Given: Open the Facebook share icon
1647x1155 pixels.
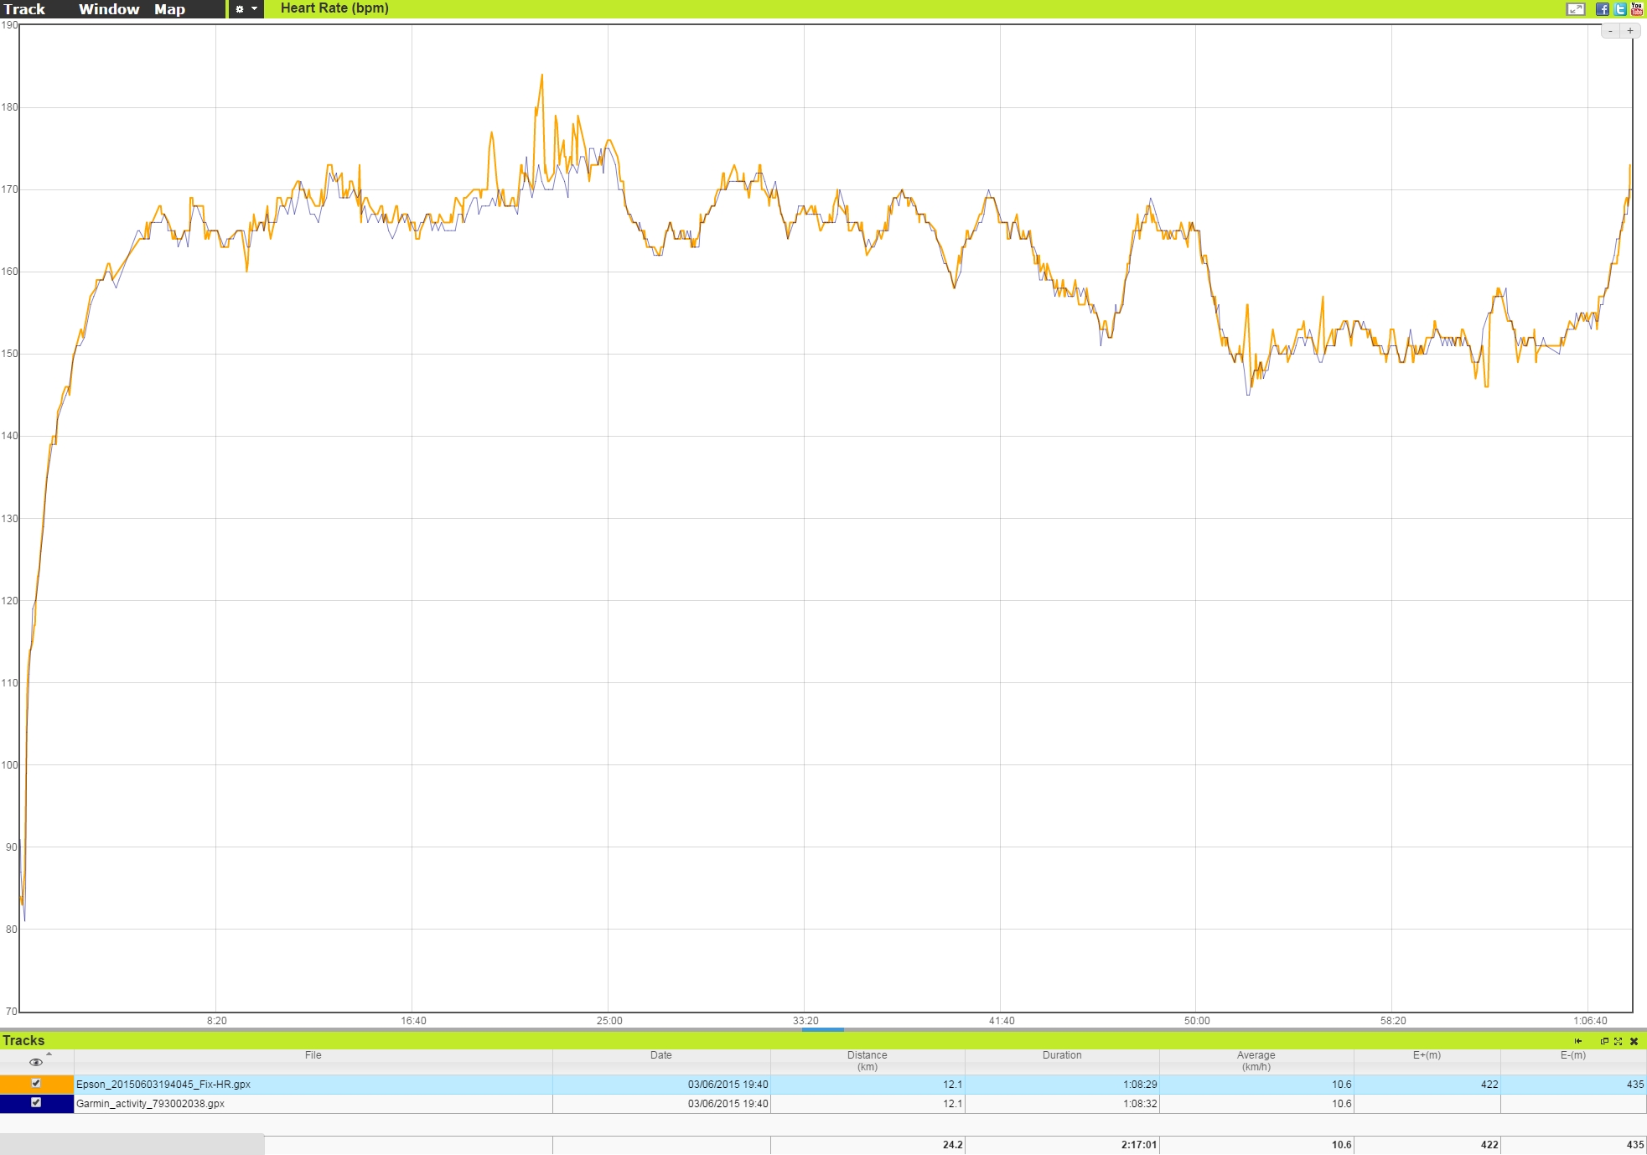Looking at the screenshot, I should point(1602,9).
